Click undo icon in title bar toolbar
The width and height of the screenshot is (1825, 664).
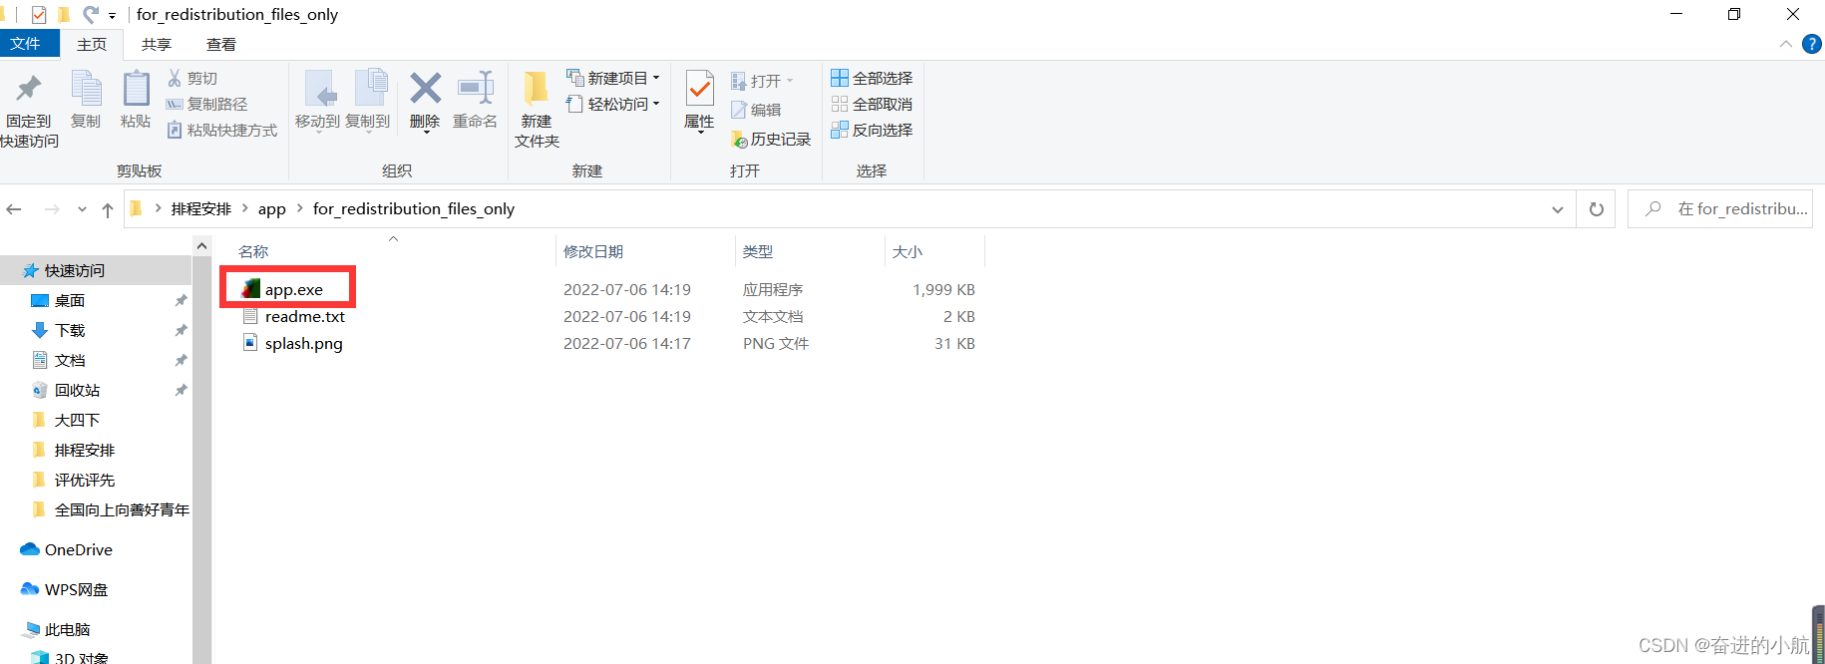point(90,14)
